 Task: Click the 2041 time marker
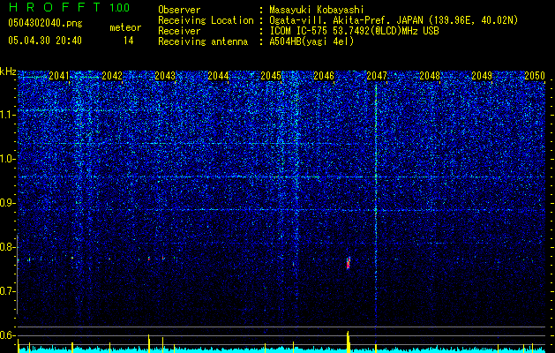[59, 76]
